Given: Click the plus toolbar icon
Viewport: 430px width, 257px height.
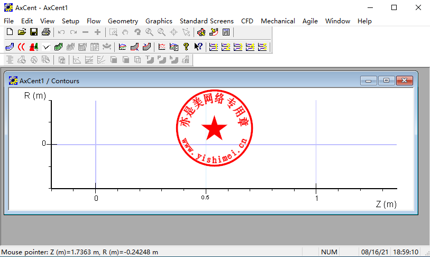Looking at the screenshot, I should [97, 32].
